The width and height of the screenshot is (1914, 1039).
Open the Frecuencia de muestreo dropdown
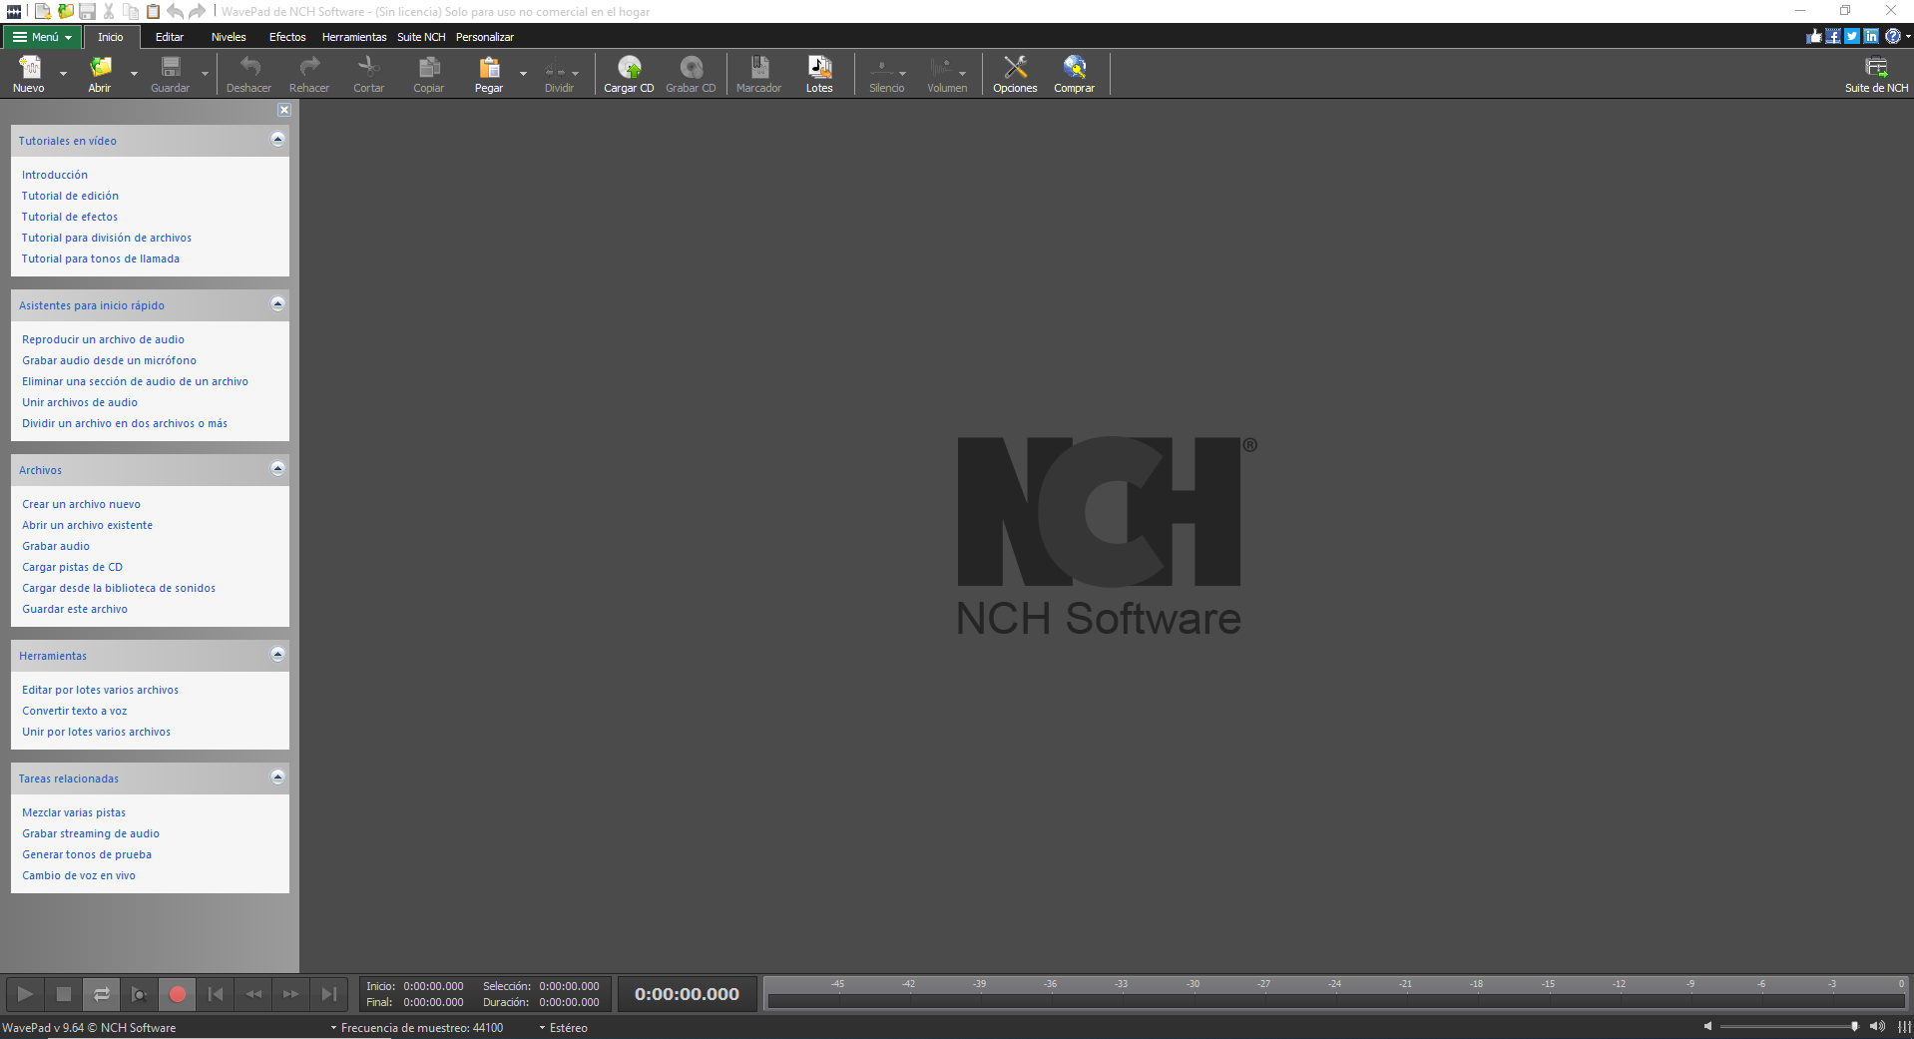pyautogui.click(x=417, y=1028)
